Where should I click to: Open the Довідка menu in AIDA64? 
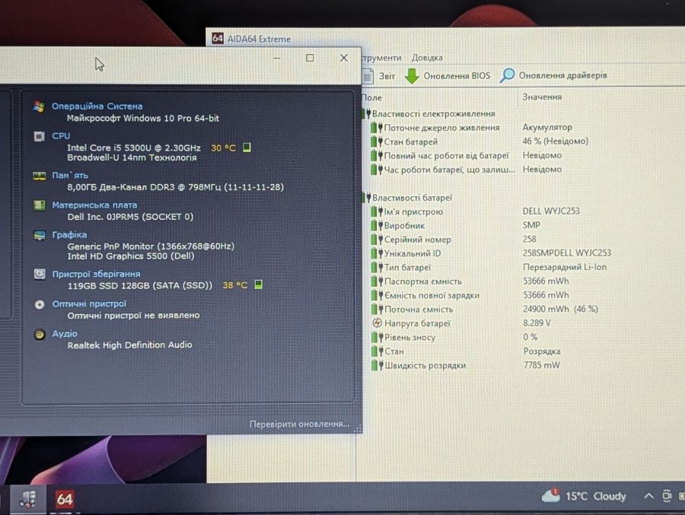427,58
